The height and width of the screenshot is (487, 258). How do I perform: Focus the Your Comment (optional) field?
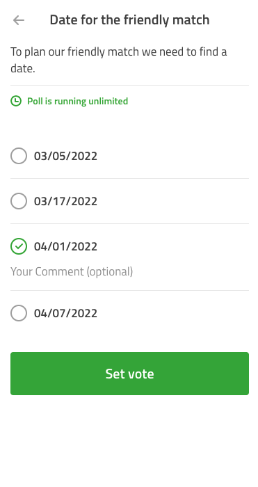coord(129,271)
